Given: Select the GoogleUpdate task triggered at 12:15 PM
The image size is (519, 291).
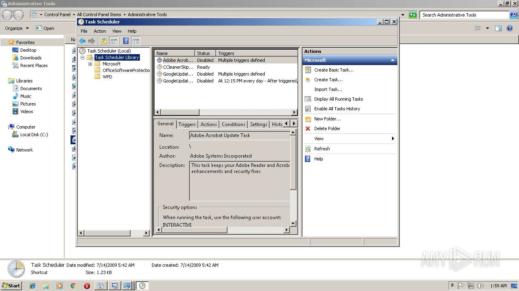Looking at the screenshot, I should [226, 81].
